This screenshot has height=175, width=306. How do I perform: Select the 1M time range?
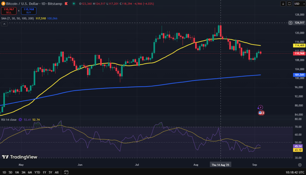click(17, 172)
